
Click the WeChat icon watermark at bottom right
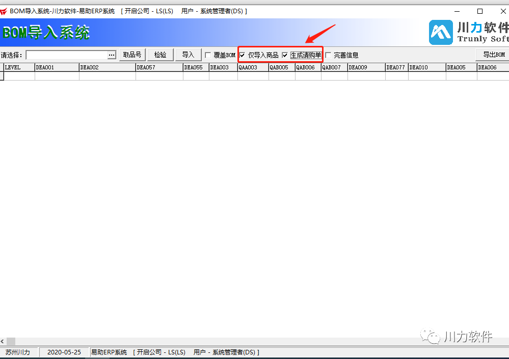pos(432,337)
